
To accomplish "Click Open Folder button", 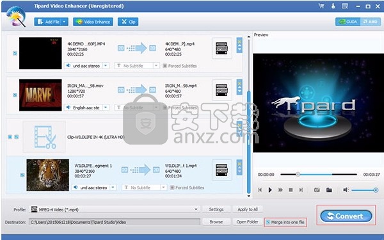I will pyautogui.click(x=247, y=222).
